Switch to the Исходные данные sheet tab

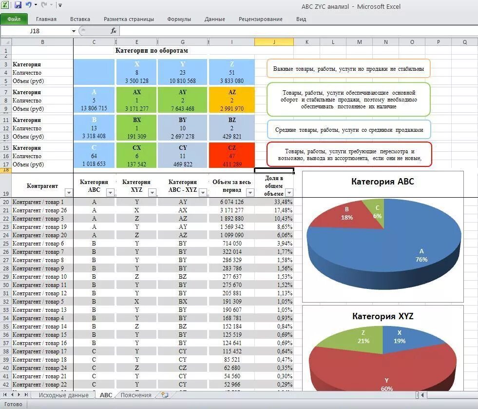pyautogui.click(x=63, y=395)
